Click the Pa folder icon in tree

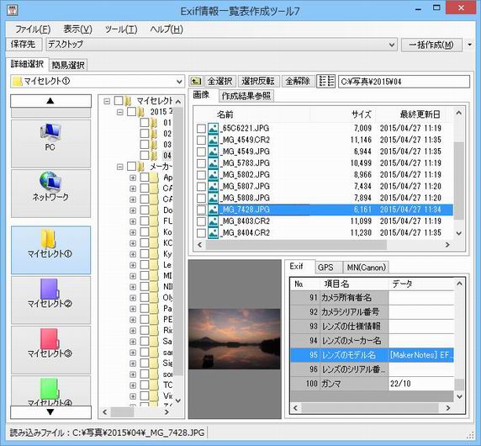(x=154, y=309)
